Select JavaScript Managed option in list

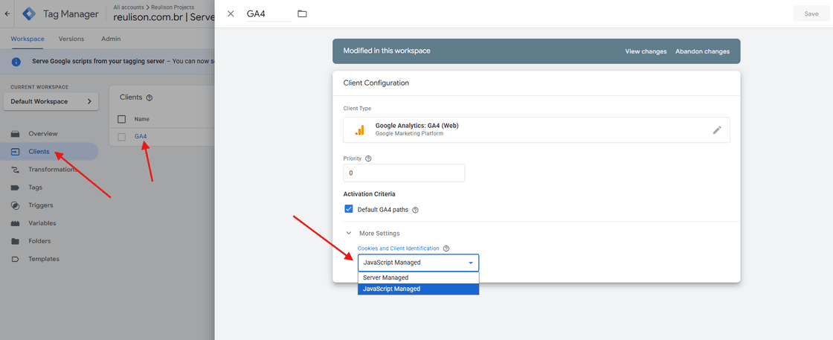click(418, 289)
